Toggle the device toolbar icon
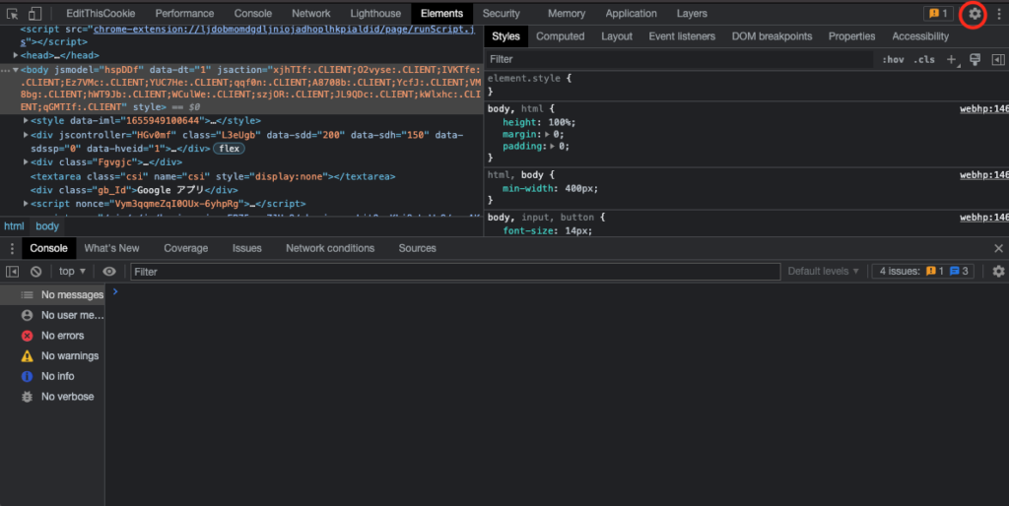Screen dimensions: 1009x506 pos(34,14)
